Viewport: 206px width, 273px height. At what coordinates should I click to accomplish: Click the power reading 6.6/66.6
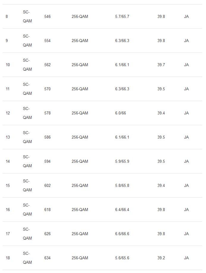(122, 234)
